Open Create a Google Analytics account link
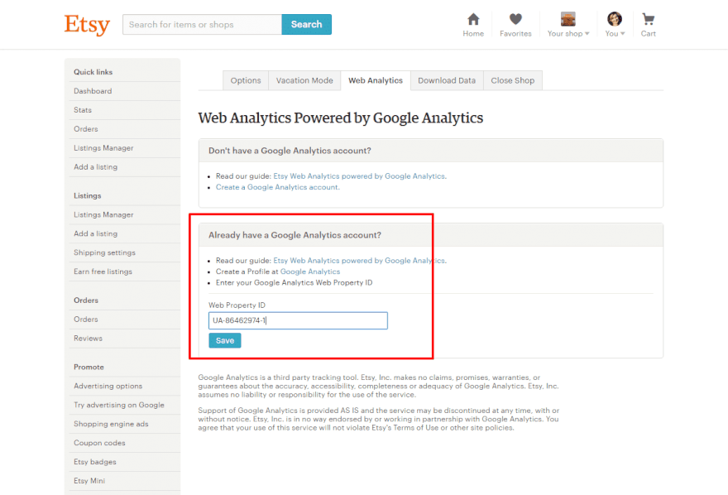 [x=277, y=187]
